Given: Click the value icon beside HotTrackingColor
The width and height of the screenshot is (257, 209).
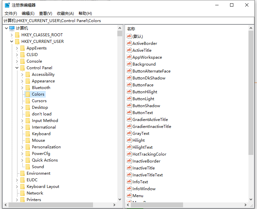Looking at the screenshot, I should [129, 154].
